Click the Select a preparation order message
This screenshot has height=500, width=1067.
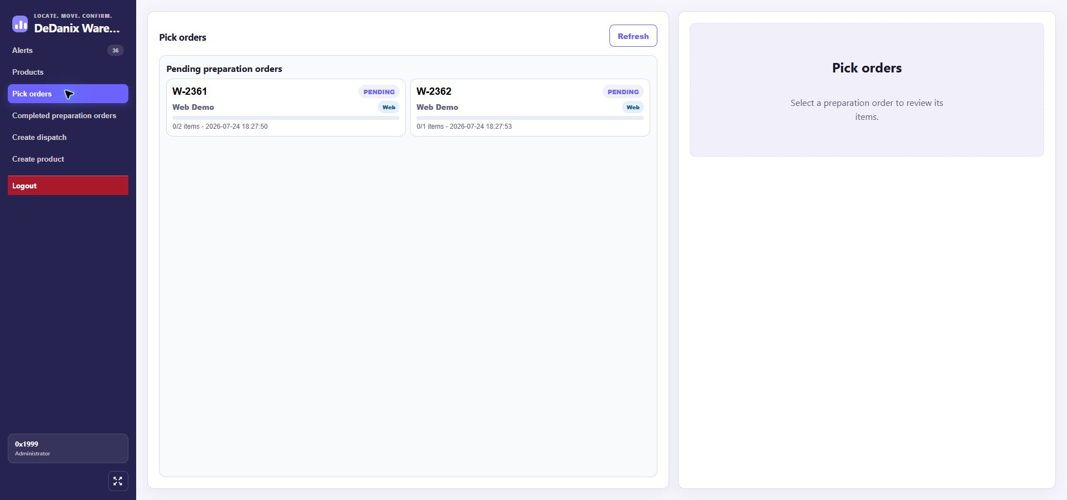(867, 110)
